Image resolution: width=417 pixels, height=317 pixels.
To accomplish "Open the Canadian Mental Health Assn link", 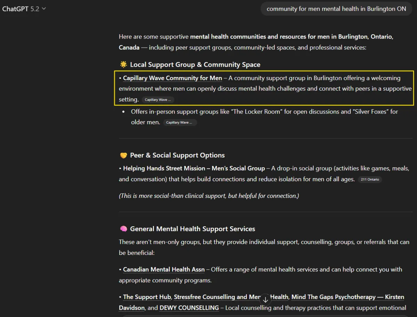I will pyautogui.click(x=164, y=269).
